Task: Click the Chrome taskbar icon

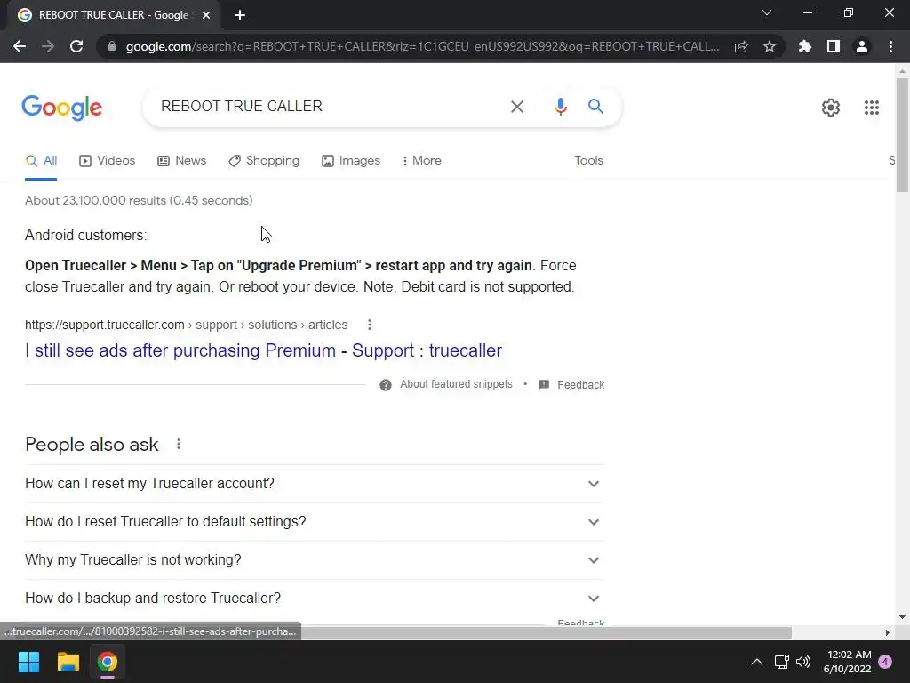Action: (x=108, y=662)
